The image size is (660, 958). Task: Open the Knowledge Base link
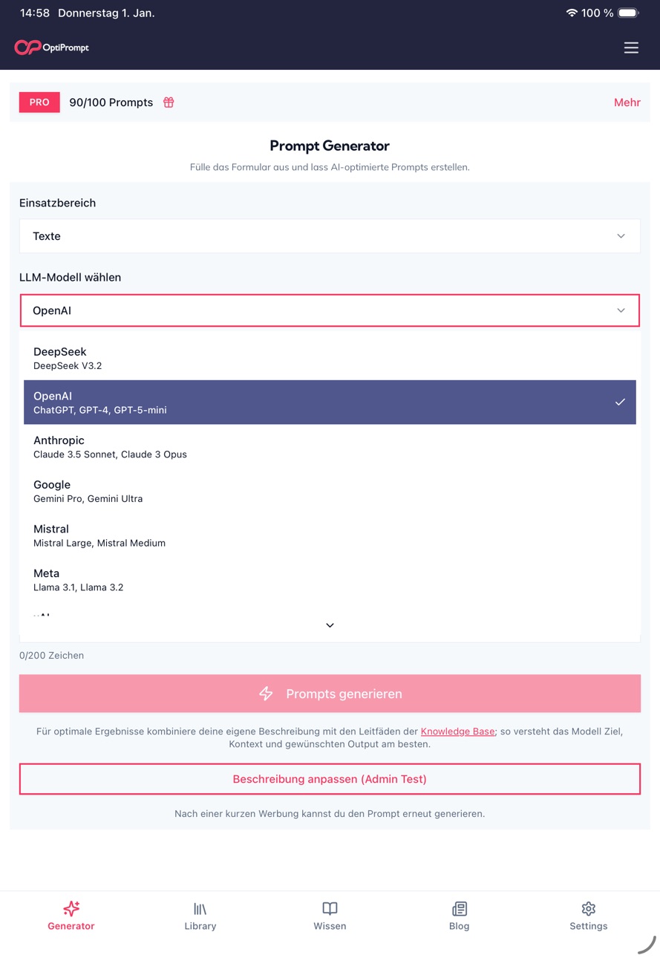pyautogui.click(x=457, y=731)
